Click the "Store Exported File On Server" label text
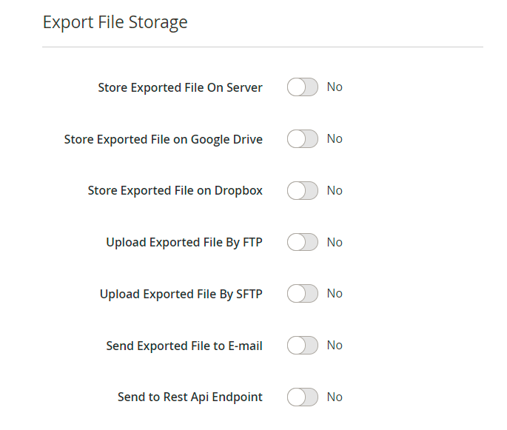This screenshot has height=430, width=507. coord(180,87)
